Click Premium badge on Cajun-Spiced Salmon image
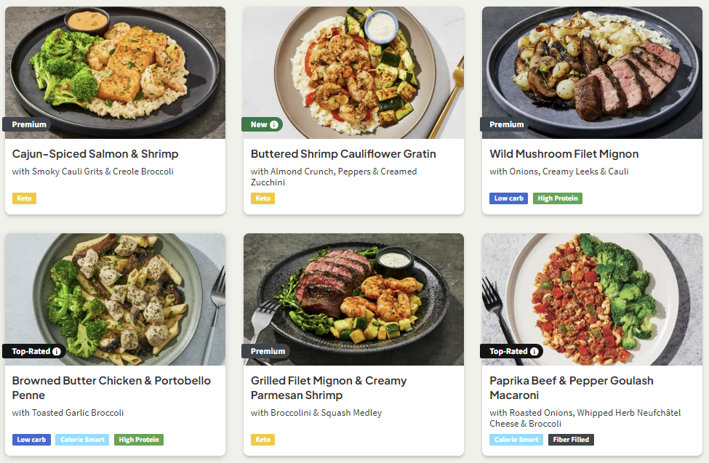This screenshot has width=709, height=463. [29, 125]
